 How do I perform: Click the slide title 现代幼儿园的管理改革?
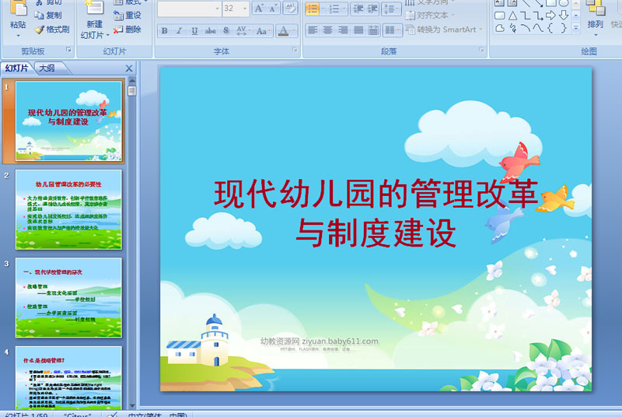point(376,194)
